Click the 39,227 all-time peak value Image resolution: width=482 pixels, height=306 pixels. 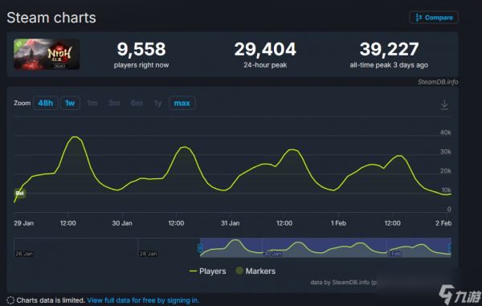pyautogui.click(x=389, y=49)
